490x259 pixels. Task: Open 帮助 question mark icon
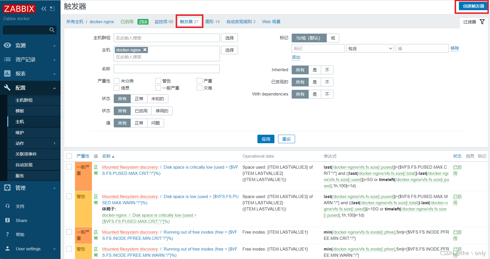tap(8, 234)
